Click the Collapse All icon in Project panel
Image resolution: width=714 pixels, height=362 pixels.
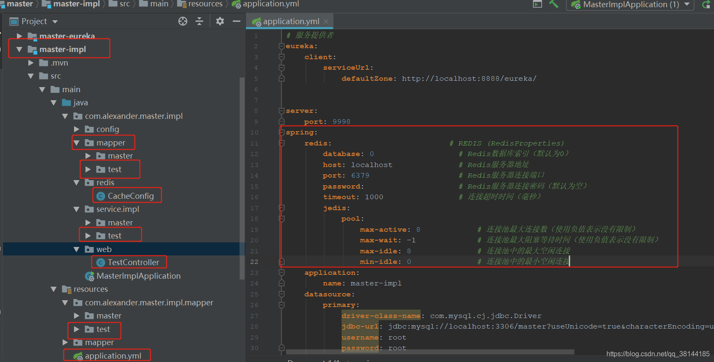pyautogui.click(x=199, y=21)
